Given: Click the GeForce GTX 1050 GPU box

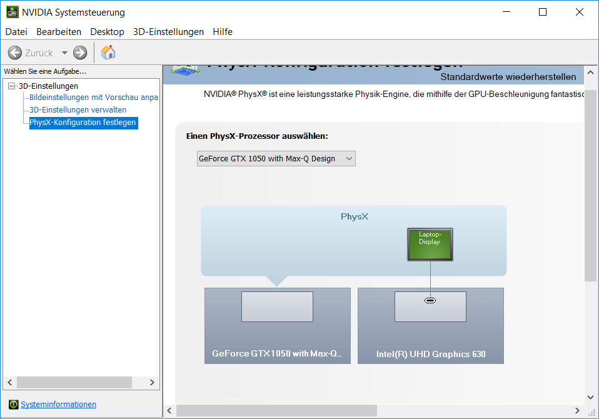Looking at the screenshot, I should [x=278, y=326].
